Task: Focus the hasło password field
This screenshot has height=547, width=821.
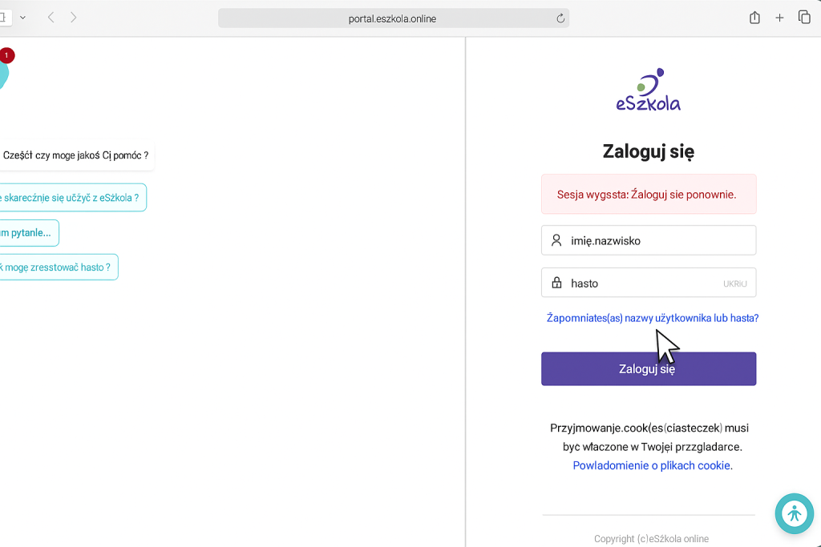Action: tap(649, 283)
